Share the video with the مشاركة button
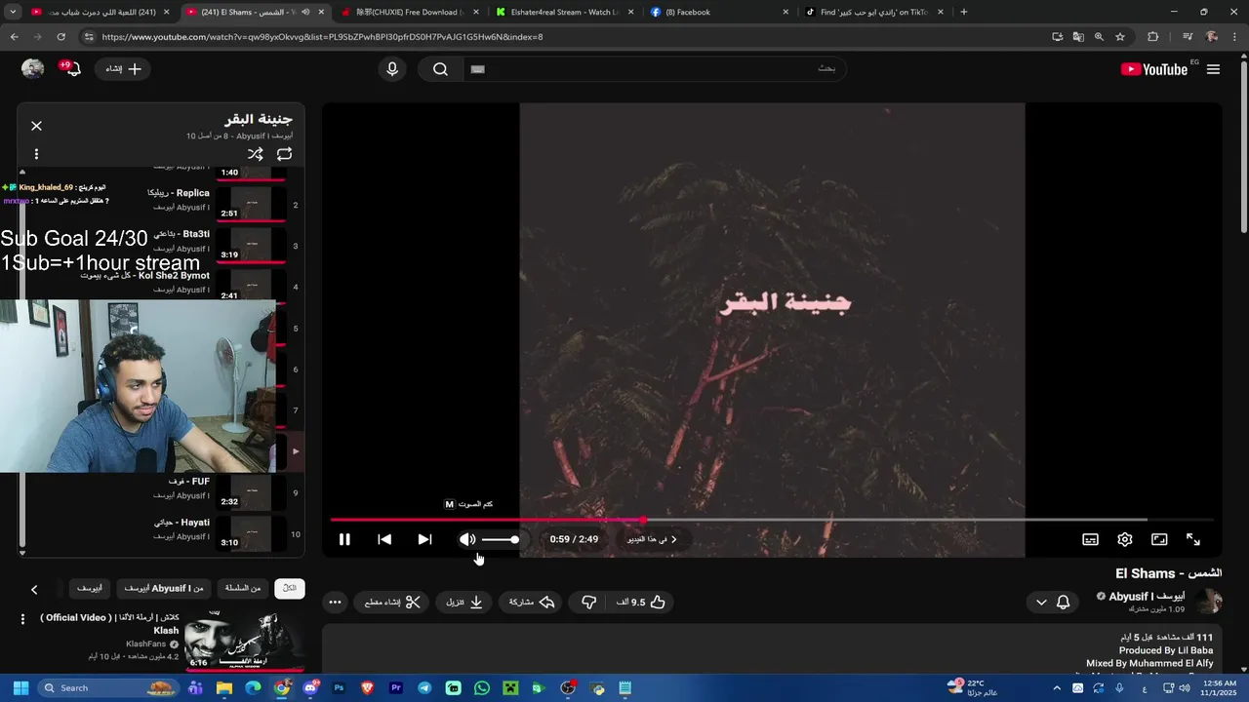The width and height of the screenshot is (1249, 702). [x=532, y=603]
